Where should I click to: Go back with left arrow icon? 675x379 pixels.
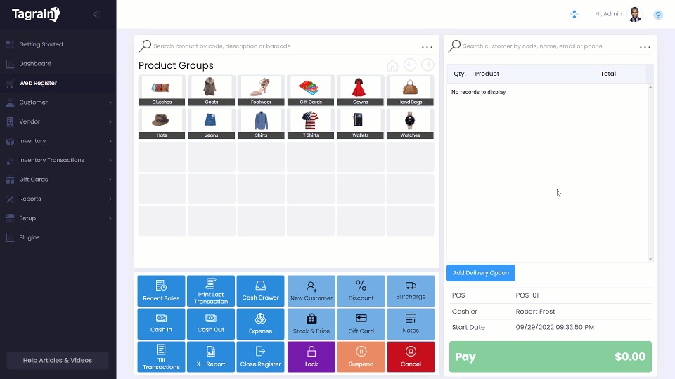(410, 65)
